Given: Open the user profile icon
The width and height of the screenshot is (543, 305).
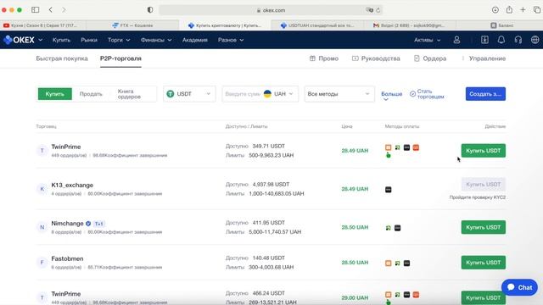Looking at the screenshot, I should [456, 40].
